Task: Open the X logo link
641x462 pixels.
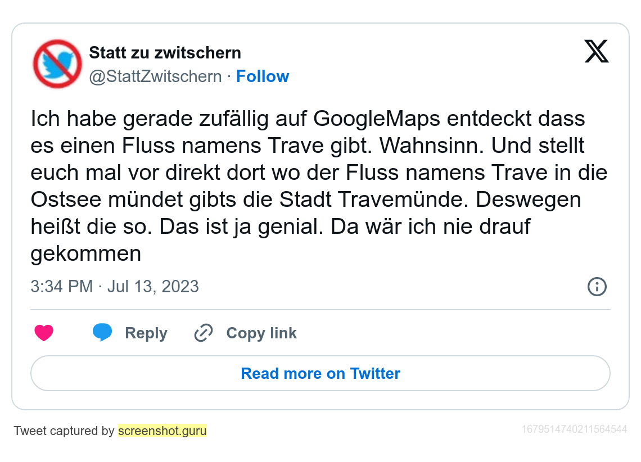Action: click(597, 52)
